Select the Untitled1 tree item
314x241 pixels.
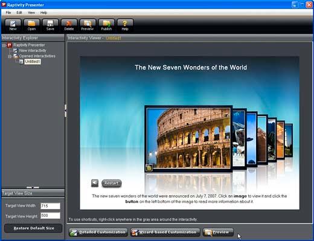pyautogui.click(x=33, y=62)
